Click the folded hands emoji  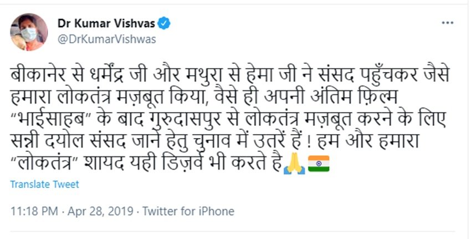[294, 164]
